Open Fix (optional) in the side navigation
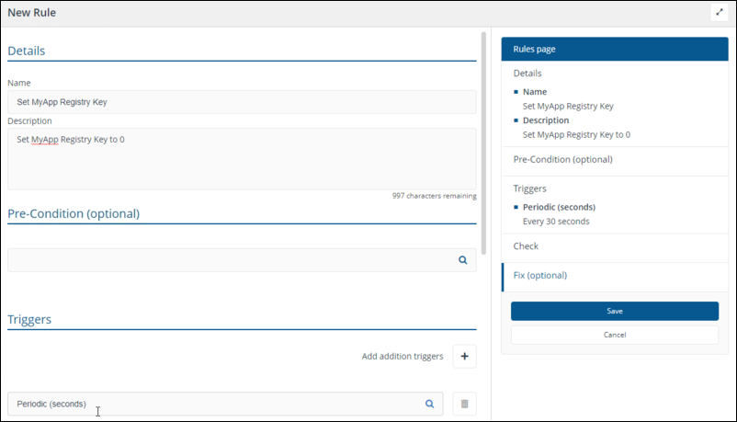Viewport: 737px width, 422px height. tap(540, 276)
